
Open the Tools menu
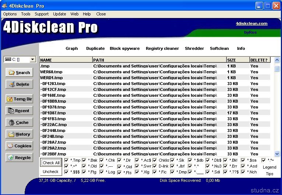pos(26,14)
